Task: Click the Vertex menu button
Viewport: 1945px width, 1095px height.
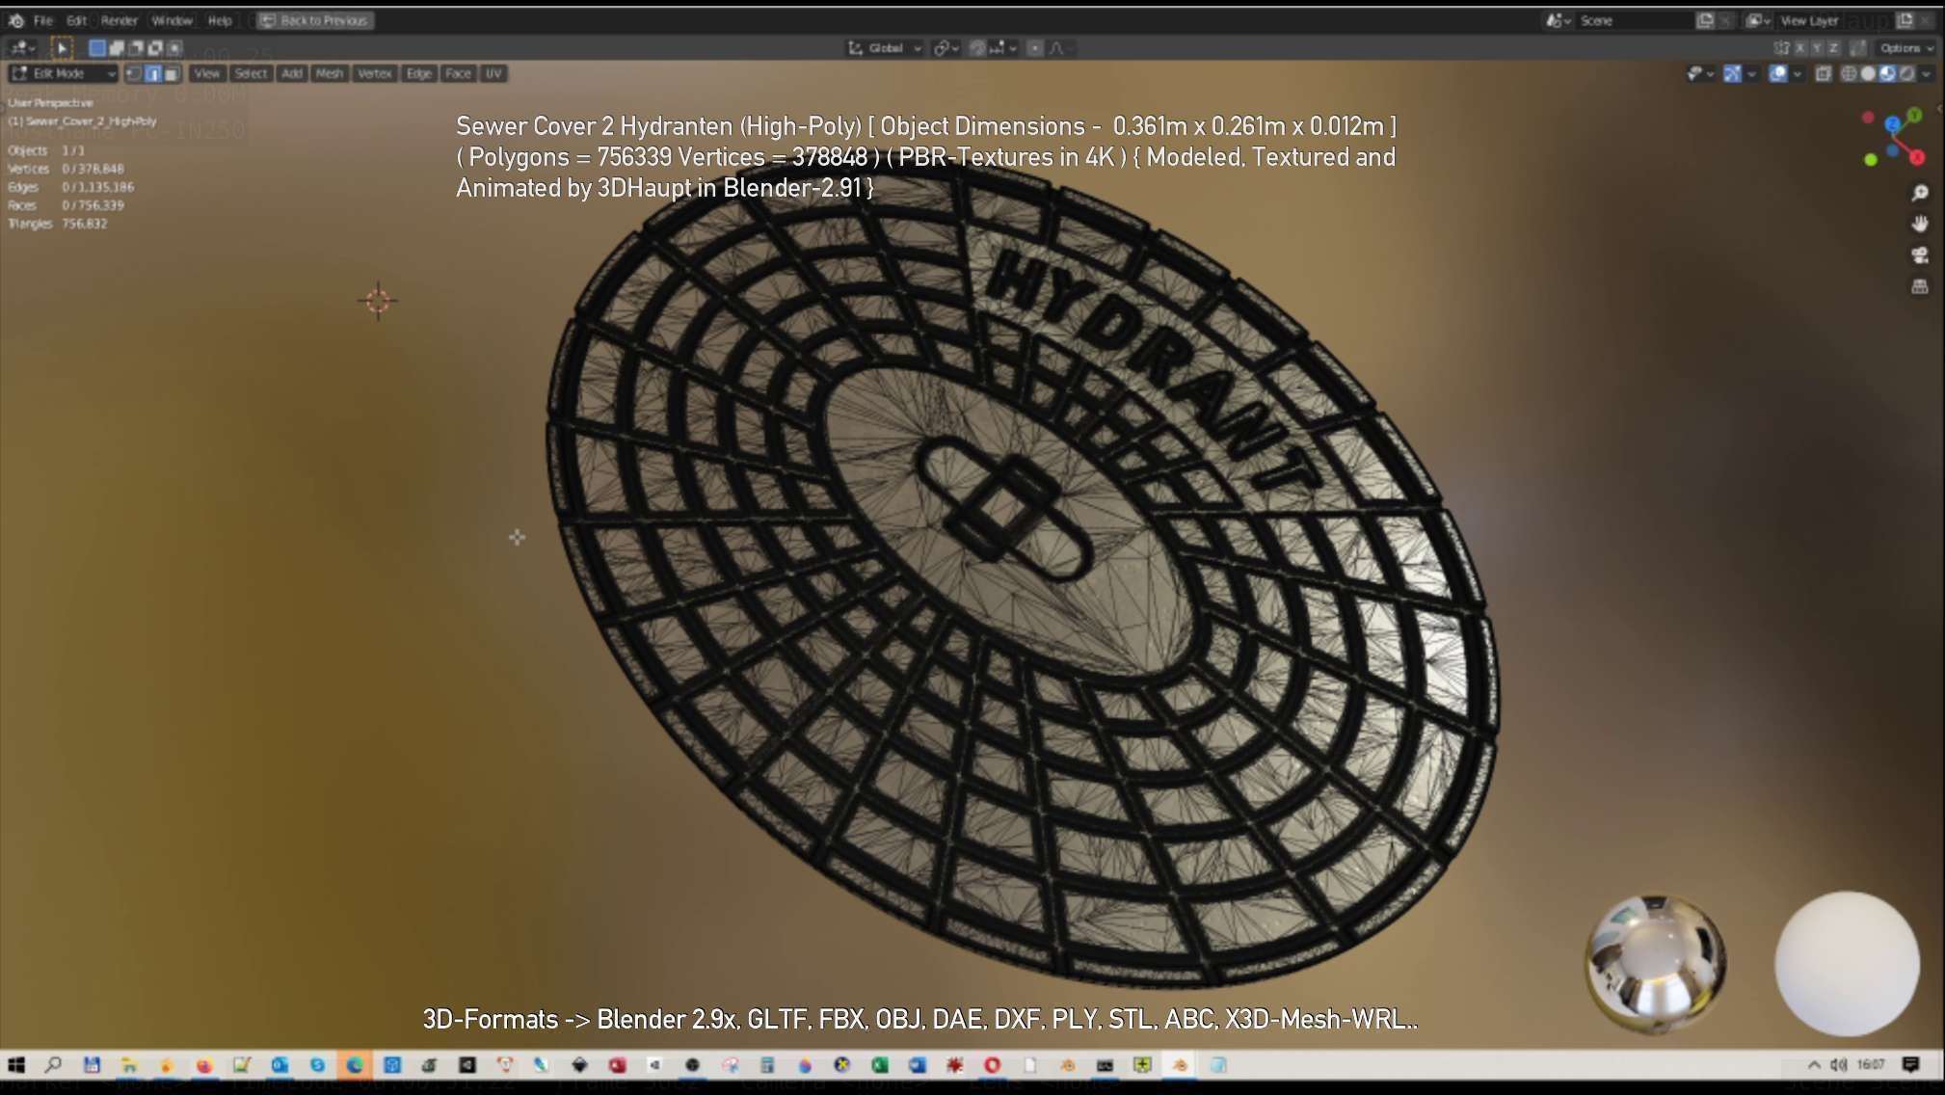Action: click(x=375, y=73)
